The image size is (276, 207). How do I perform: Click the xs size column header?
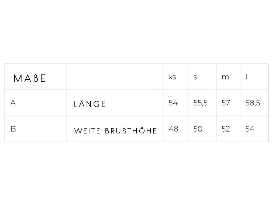click(172, 77)
